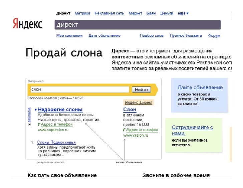
Task: Click the phone icon beside yaslon.ru address
Action: coord(125,130)
